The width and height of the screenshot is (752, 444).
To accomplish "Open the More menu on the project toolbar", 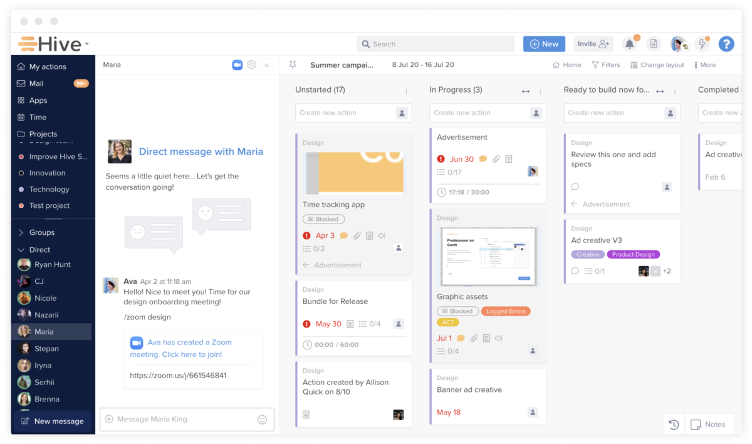I will click(x=706, y=65).
